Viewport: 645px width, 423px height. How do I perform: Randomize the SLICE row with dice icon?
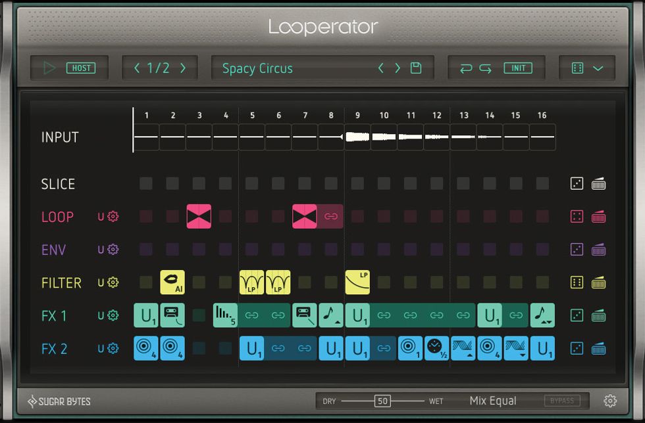pyautogui.click(x=577, y=183)
